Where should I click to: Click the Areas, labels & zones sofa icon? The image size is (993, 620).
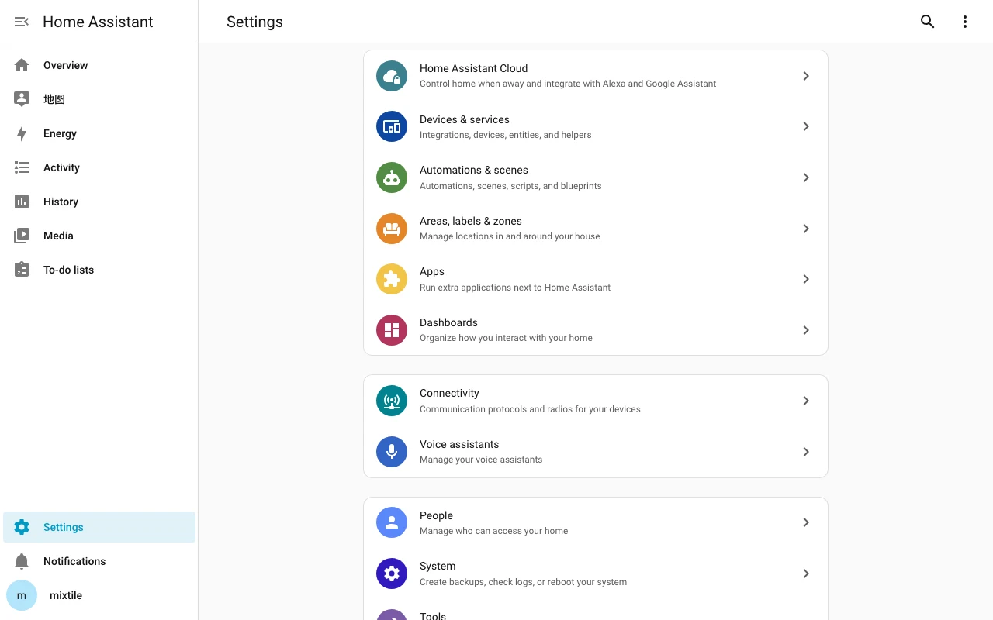tap(392, 229)
